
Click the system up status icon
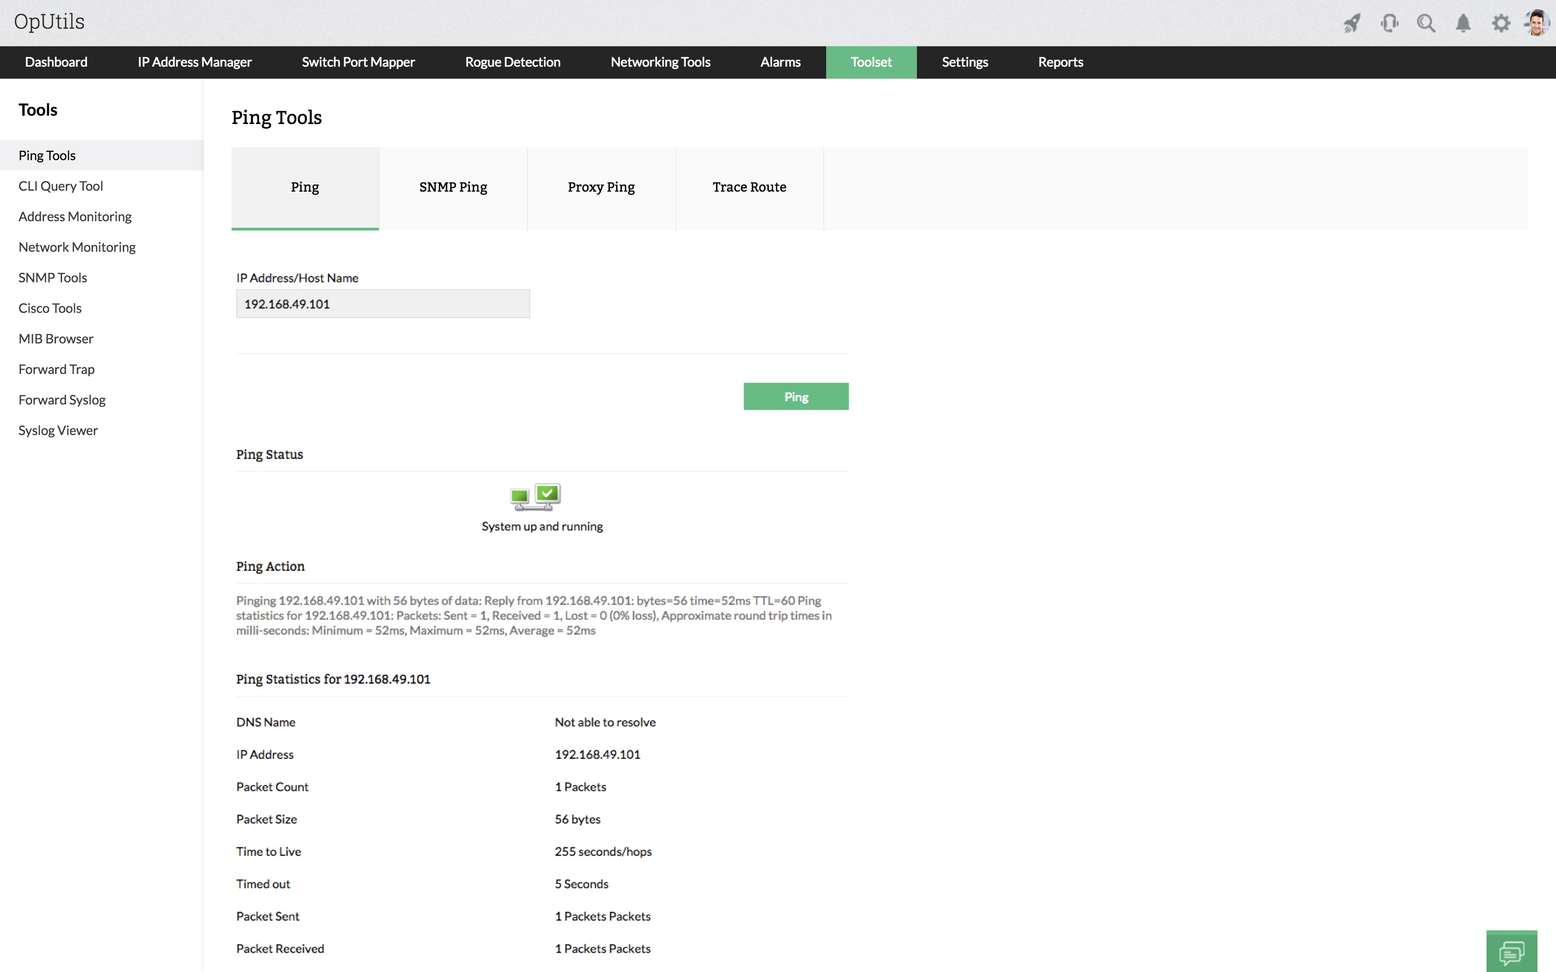[x=536, y=497]
